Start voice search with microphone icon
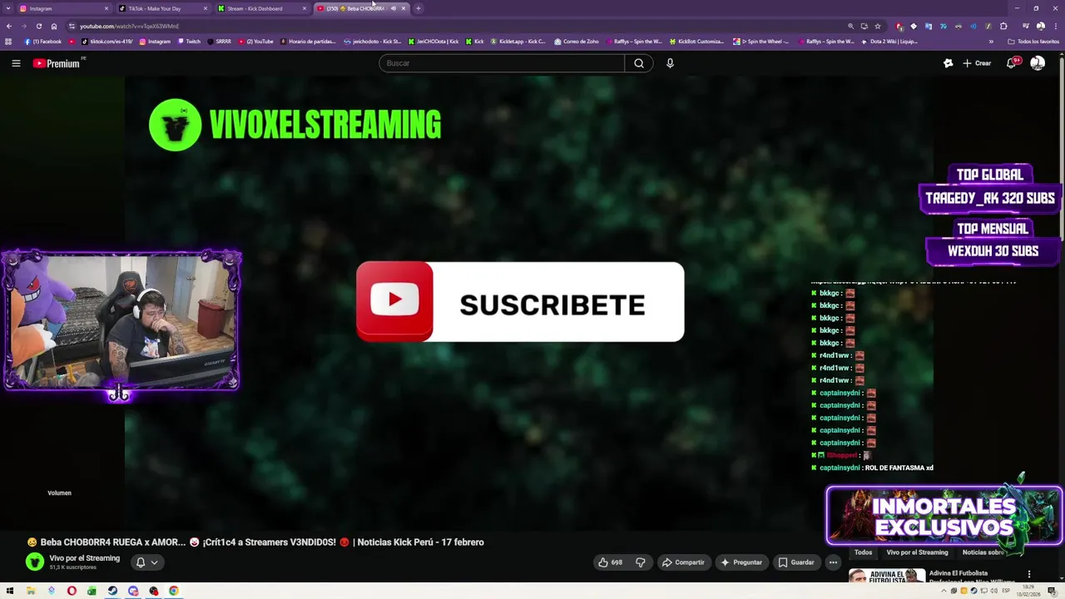1065x599 pixels. (x=670, y=63)
